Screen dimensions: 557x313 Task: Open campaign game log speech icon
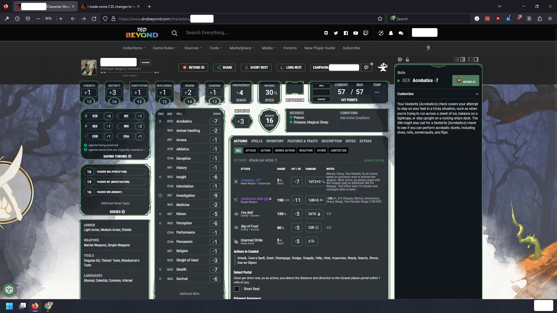click(x=366, y=67)
